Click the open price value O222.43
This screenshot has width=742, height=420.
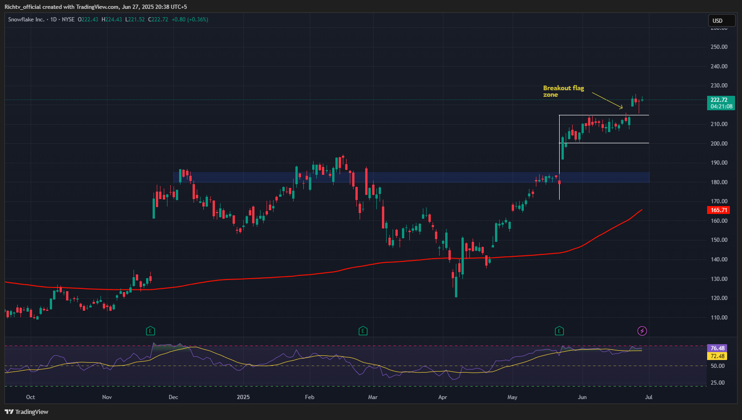88,20
